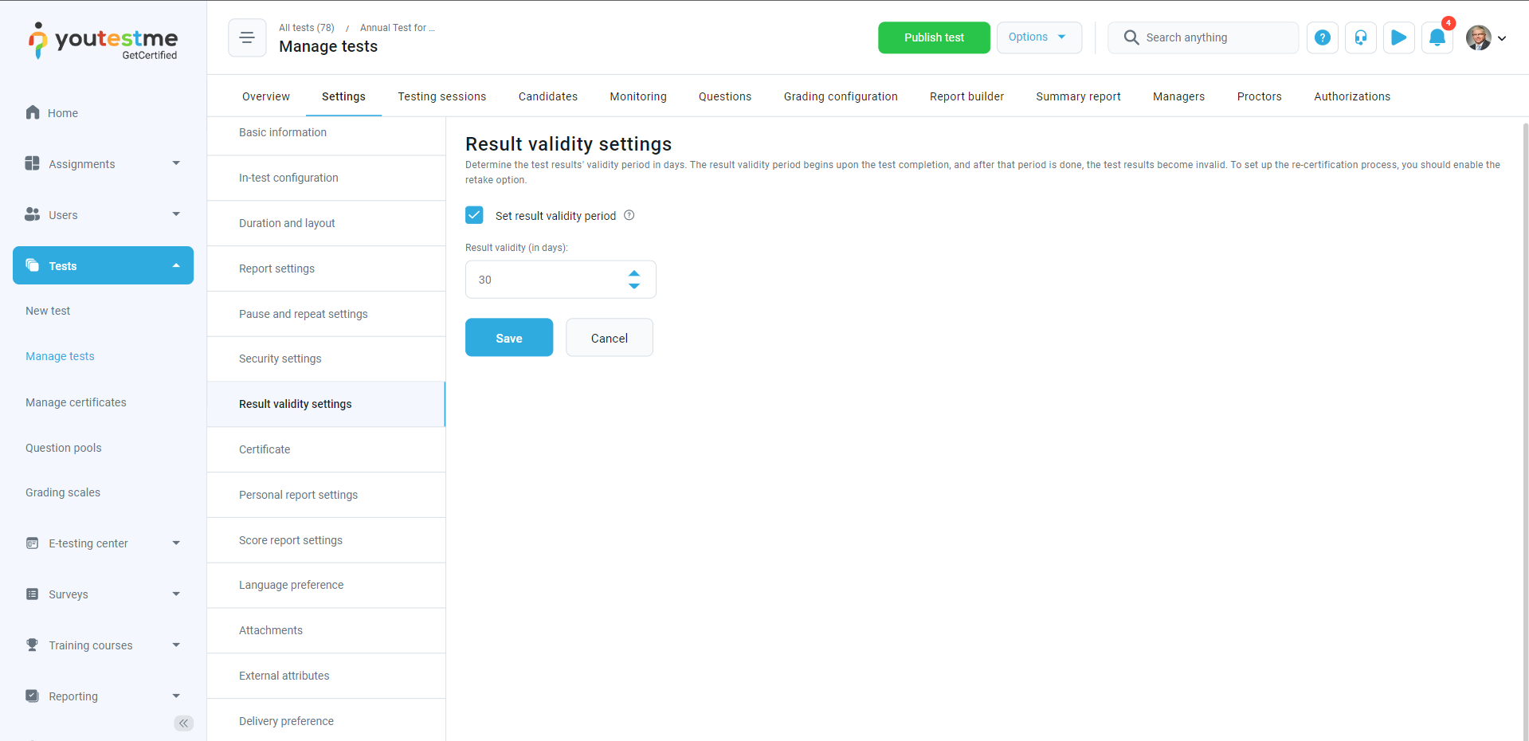Viewport: 1529px width, 741px height.
Task: Open Security settings in settings list
Action: [280, 359]
